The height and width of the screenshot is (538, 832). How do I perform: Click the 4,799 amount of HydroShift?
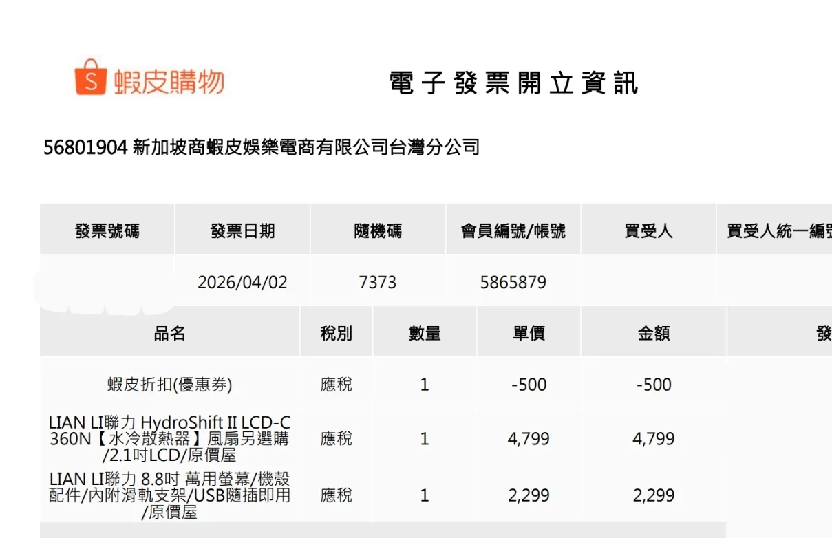tap(654, 439)
